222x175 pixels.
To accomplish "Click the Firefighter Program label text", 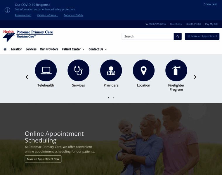I will click(x=176, y=87).
